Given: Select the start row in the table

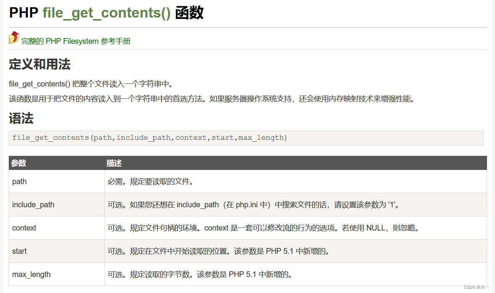Looking at the screenshot, I should click(x=19, y=251).
